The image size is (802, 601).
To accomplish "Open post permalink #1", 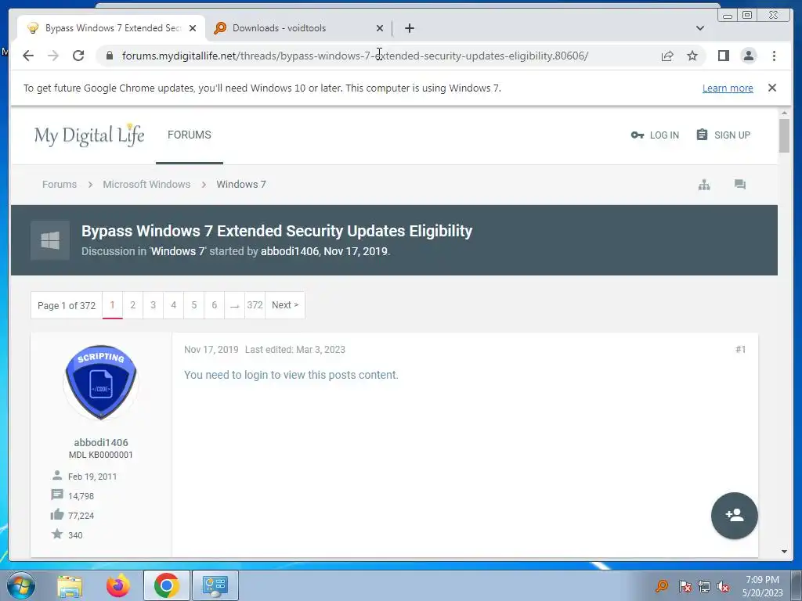I will click(x=740, y=350).
